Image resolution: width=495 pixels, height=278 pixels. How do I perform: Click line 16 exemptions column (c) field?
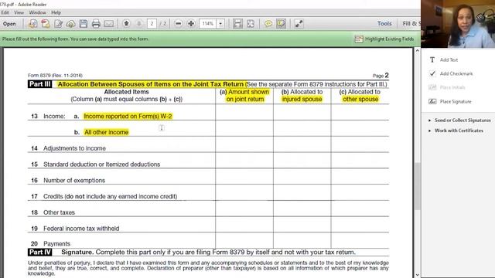tap(360, 177)
